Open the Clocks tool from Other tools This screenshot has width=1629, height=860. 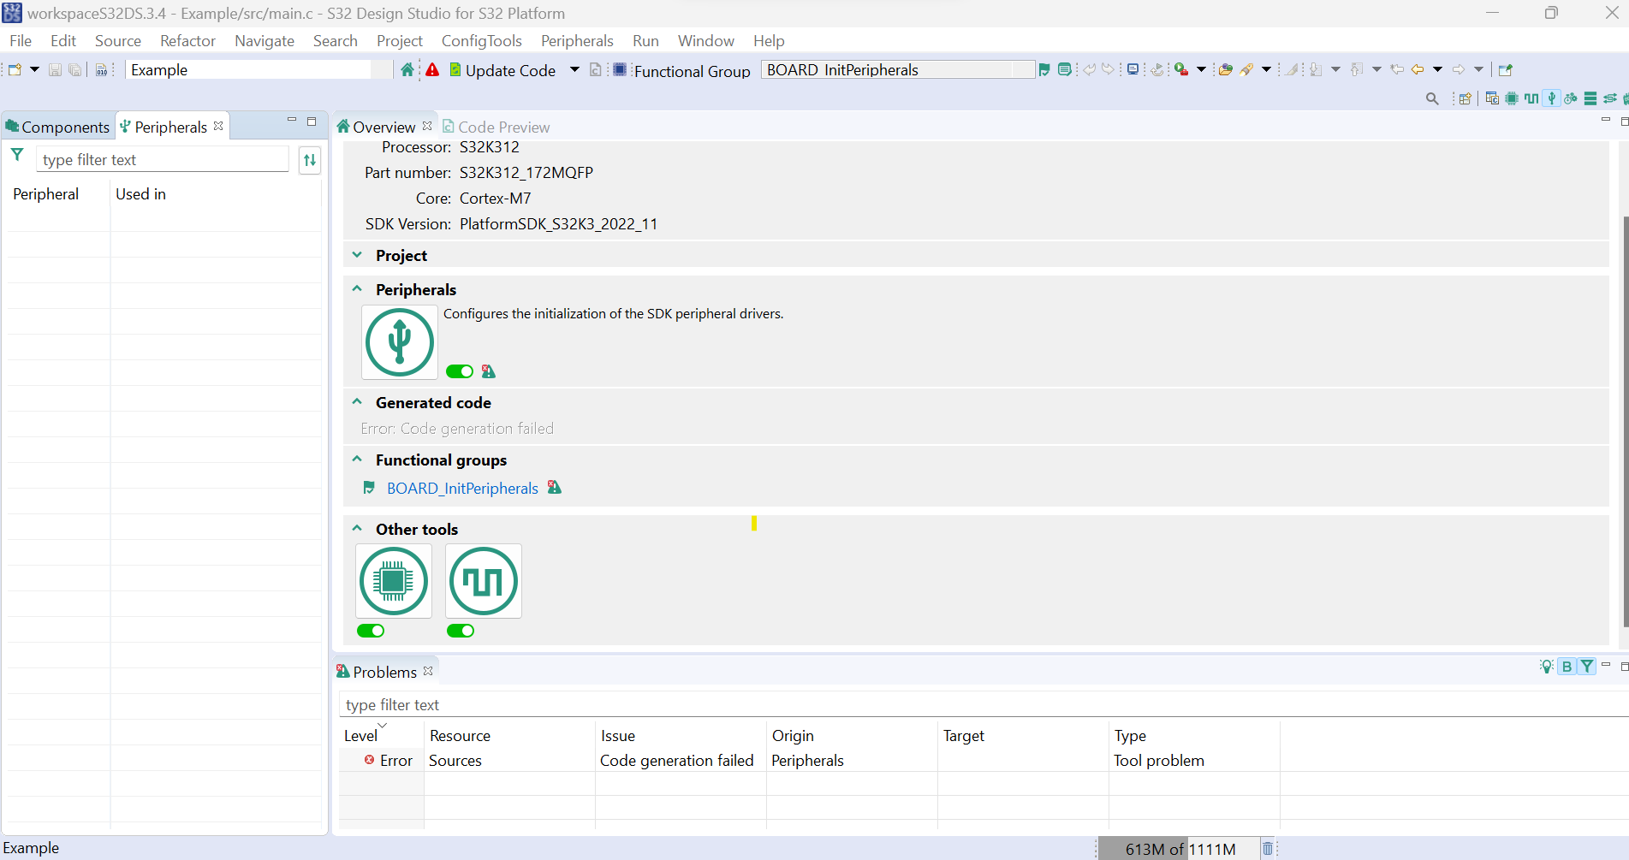(x=484, y=582)
